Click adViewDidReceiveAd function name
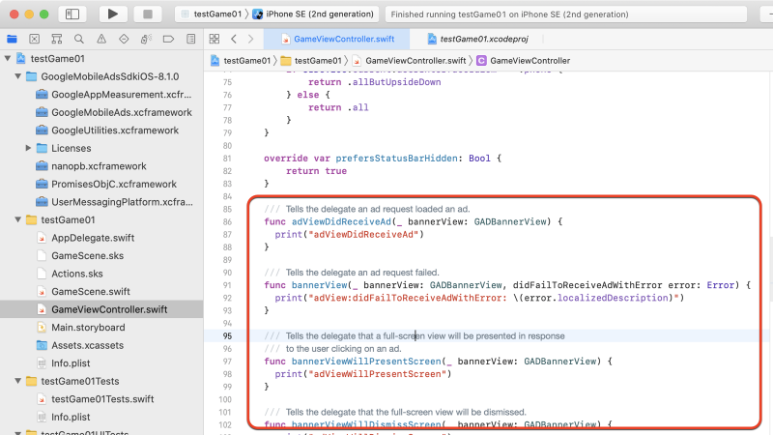773x435 pixels. [341, 221]
